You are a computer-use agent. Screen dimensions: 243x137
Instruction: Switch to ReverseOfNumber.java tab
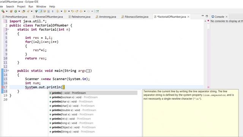pos(48,17)
